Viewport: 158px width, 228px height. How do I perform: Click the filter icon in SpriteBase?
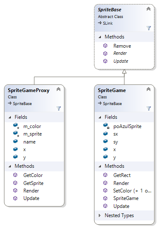coord(148,28)
